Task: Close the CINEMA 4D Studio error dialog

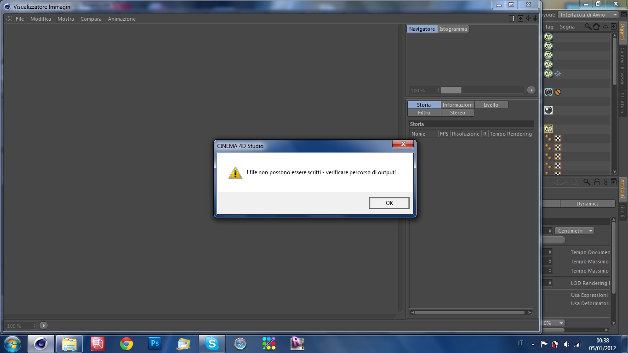Action: click(x=403, y=144)
